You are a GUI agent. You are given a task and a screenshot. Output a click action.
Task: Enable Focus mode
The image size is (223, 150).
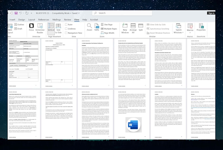pos(31,27)
